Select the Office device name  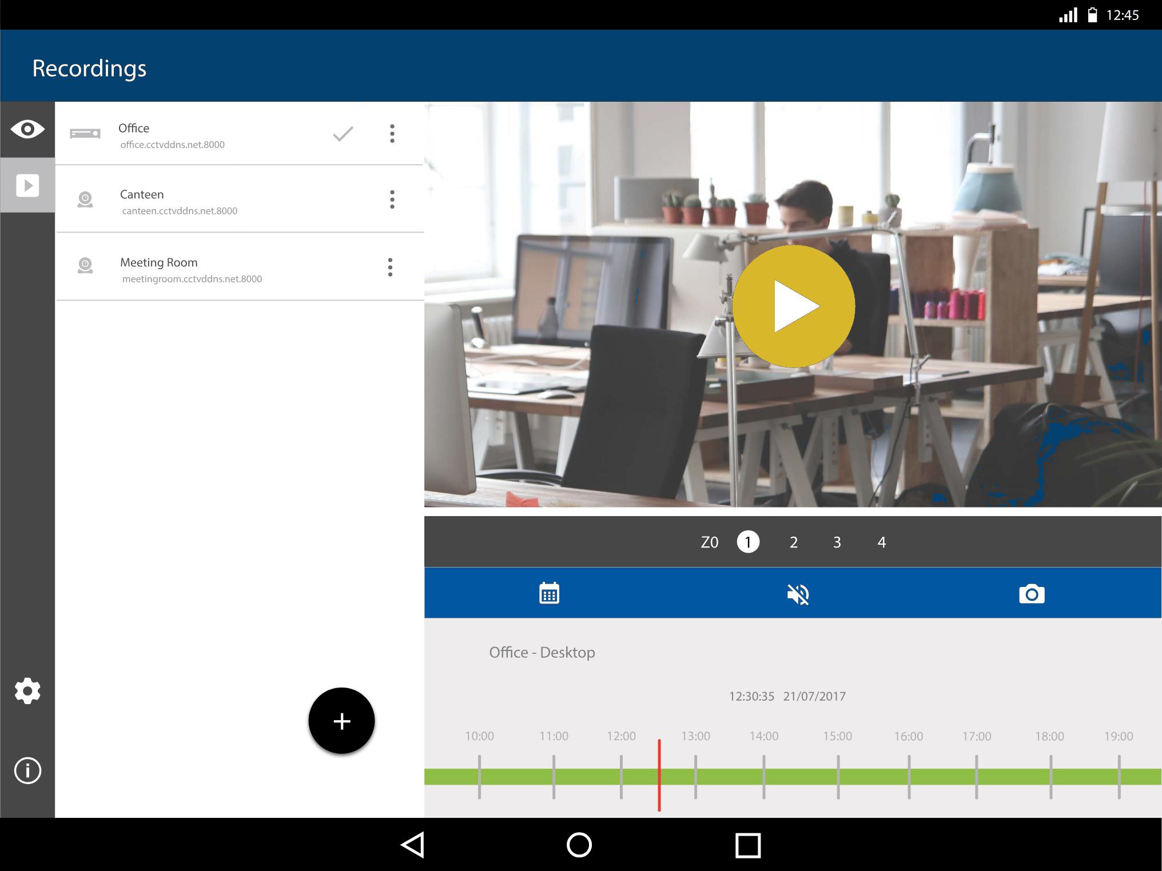tap(134, 128)
